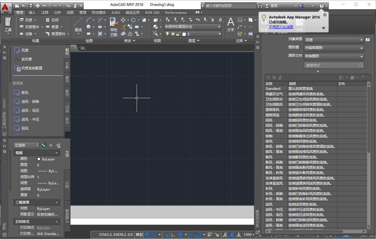The image size is (376, 239).
Task: Select the 软风管 (Flex Duct) tool
Action: (x=24, y=59)
